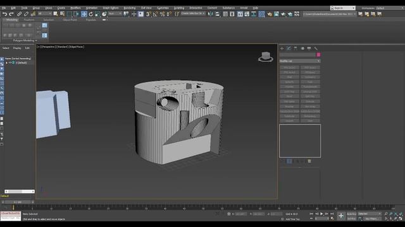Viewport: 405px width, 227px height.
Task: Open the project folder path dropdown
Action: (x=329, y=14)
